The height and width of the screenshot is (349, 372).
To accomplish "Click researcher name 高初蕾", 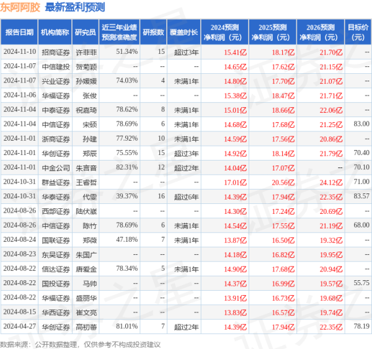I will [x=86, y=327].
